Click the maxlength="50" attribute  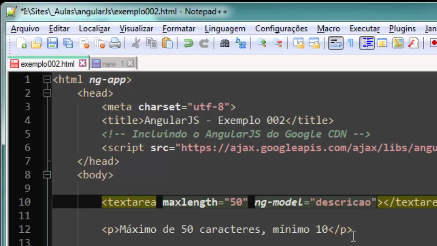click(x=205, y=202)
